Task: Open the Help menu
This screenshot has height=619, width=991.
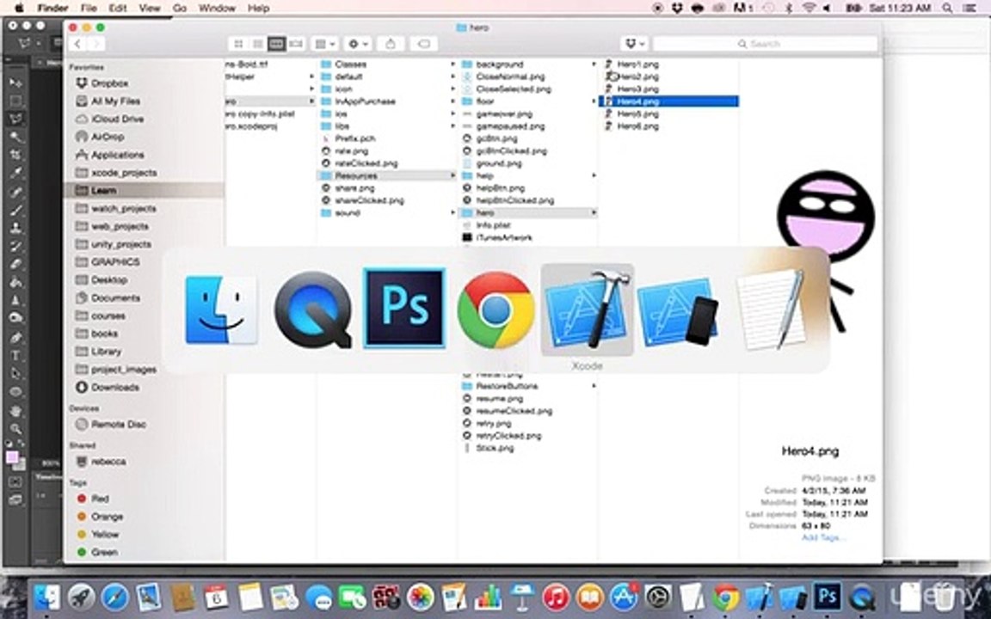Action: click(258, 9)
